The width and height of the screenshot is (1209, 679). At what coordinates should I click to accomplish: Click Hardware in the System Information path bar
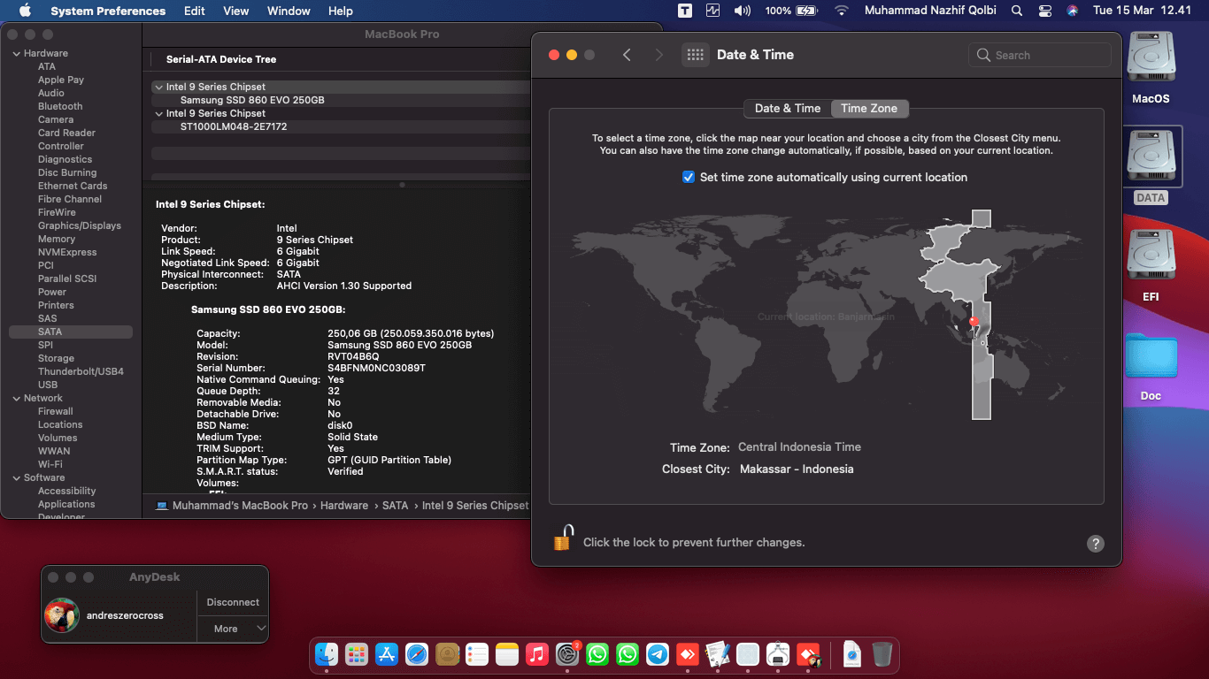tap(344, 506)
